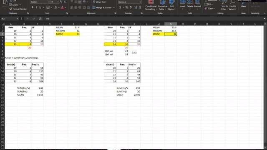Open the Calibri font name dropdown
Image resolution: width=267 pixels, height=150 pixels.
point(49,2)
